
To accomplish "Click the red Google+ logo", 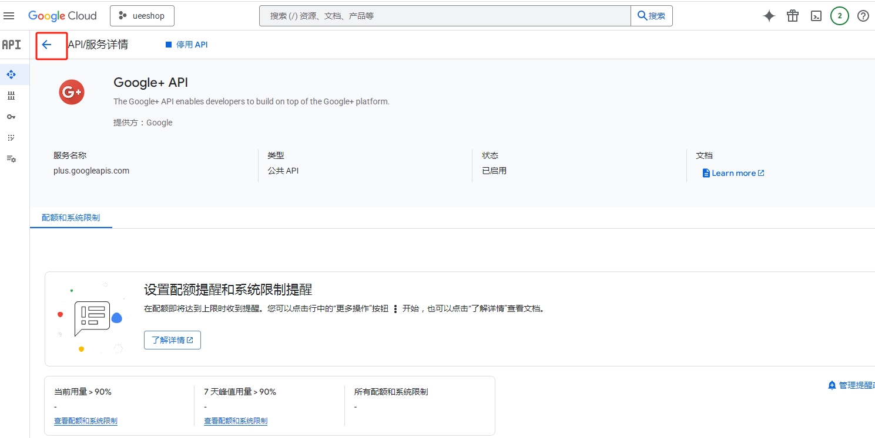I will point(72,92).
